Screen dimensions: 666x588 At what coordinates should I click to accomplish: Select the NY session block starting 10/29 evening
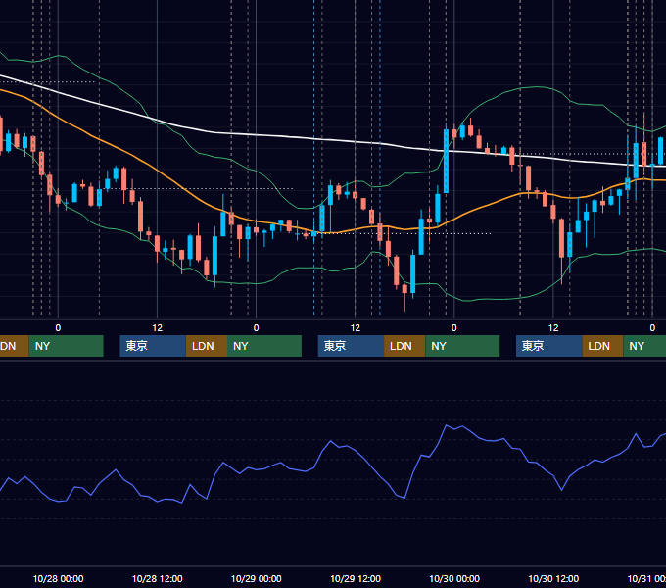pos(462,346)
